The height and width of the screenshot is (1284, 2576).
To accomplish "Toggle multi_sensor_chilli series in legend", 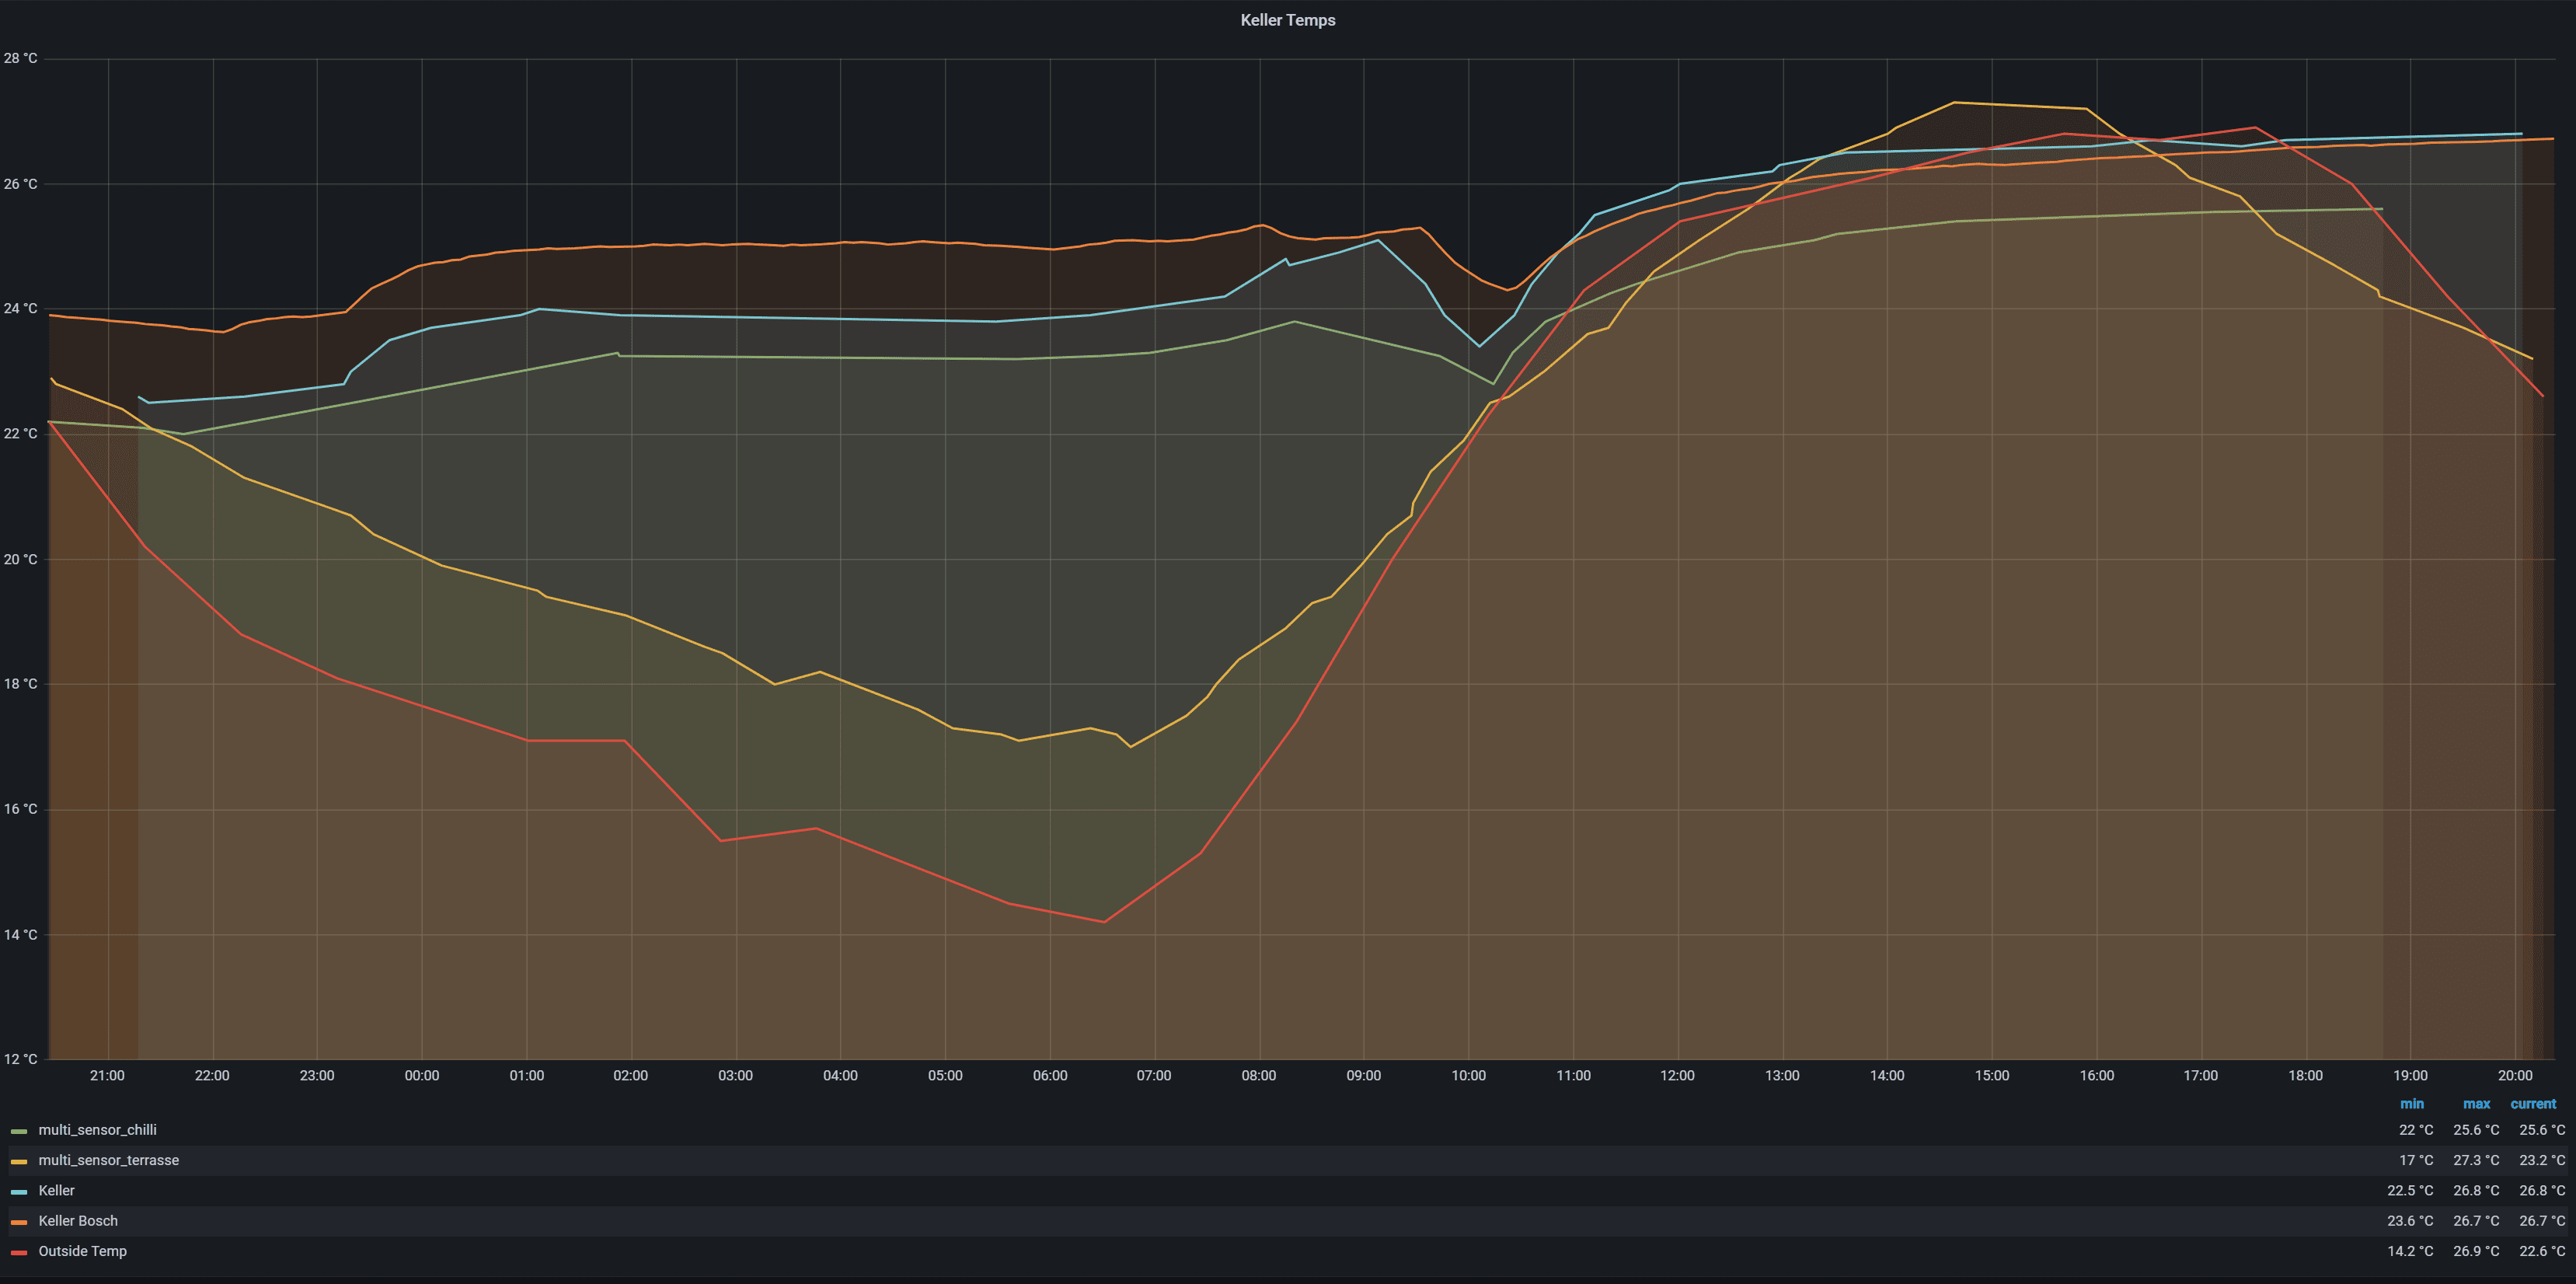I will (x=97, y=1130).
